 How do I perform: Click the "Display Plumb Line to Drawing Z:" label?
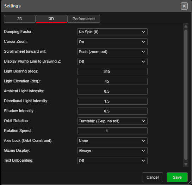click(x=32, y=61)
